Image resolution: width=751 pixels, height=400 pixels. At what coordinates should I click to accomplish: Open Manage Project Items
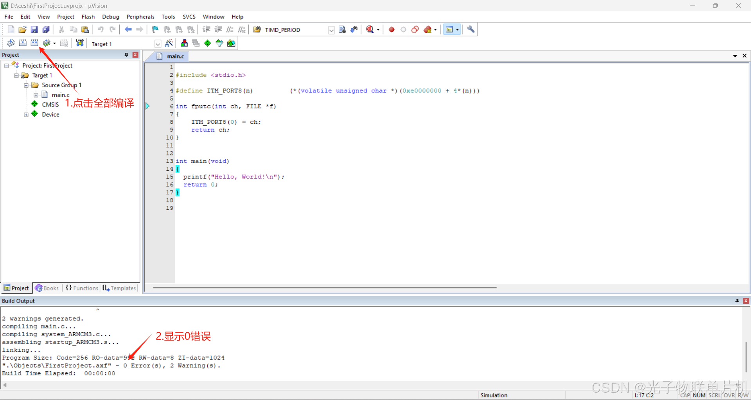[184, 43]
